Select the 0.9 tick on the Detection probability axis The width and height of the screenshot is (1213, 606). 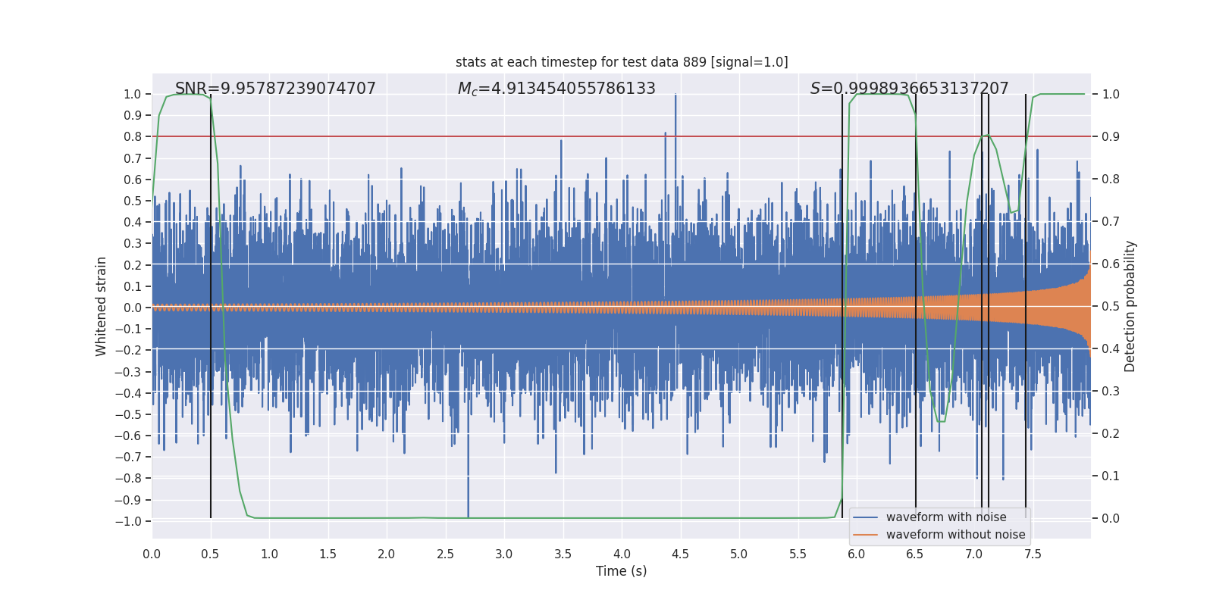point(1111,136)
